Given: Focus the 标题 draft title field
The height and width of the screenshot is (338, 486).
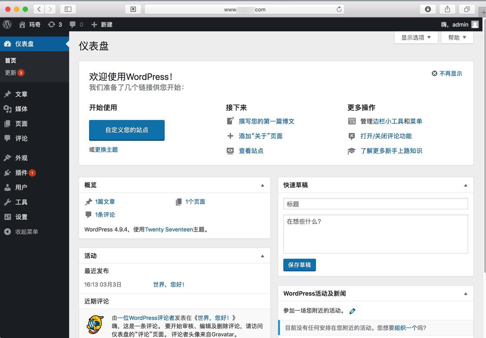Looking at the screenshot, I should pos(375,204).
